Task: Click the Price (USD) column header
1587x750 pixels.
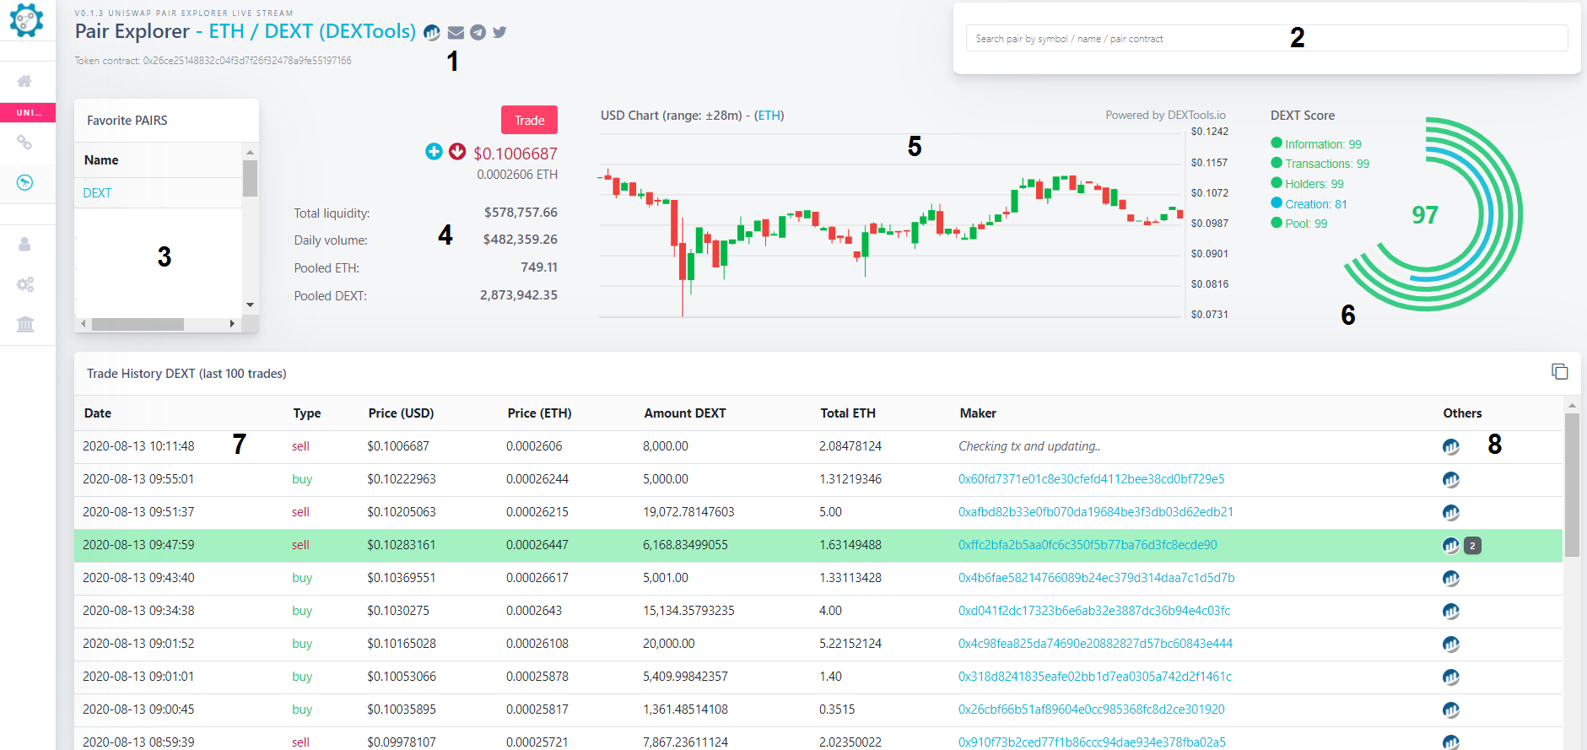Action: pos(401,413)
